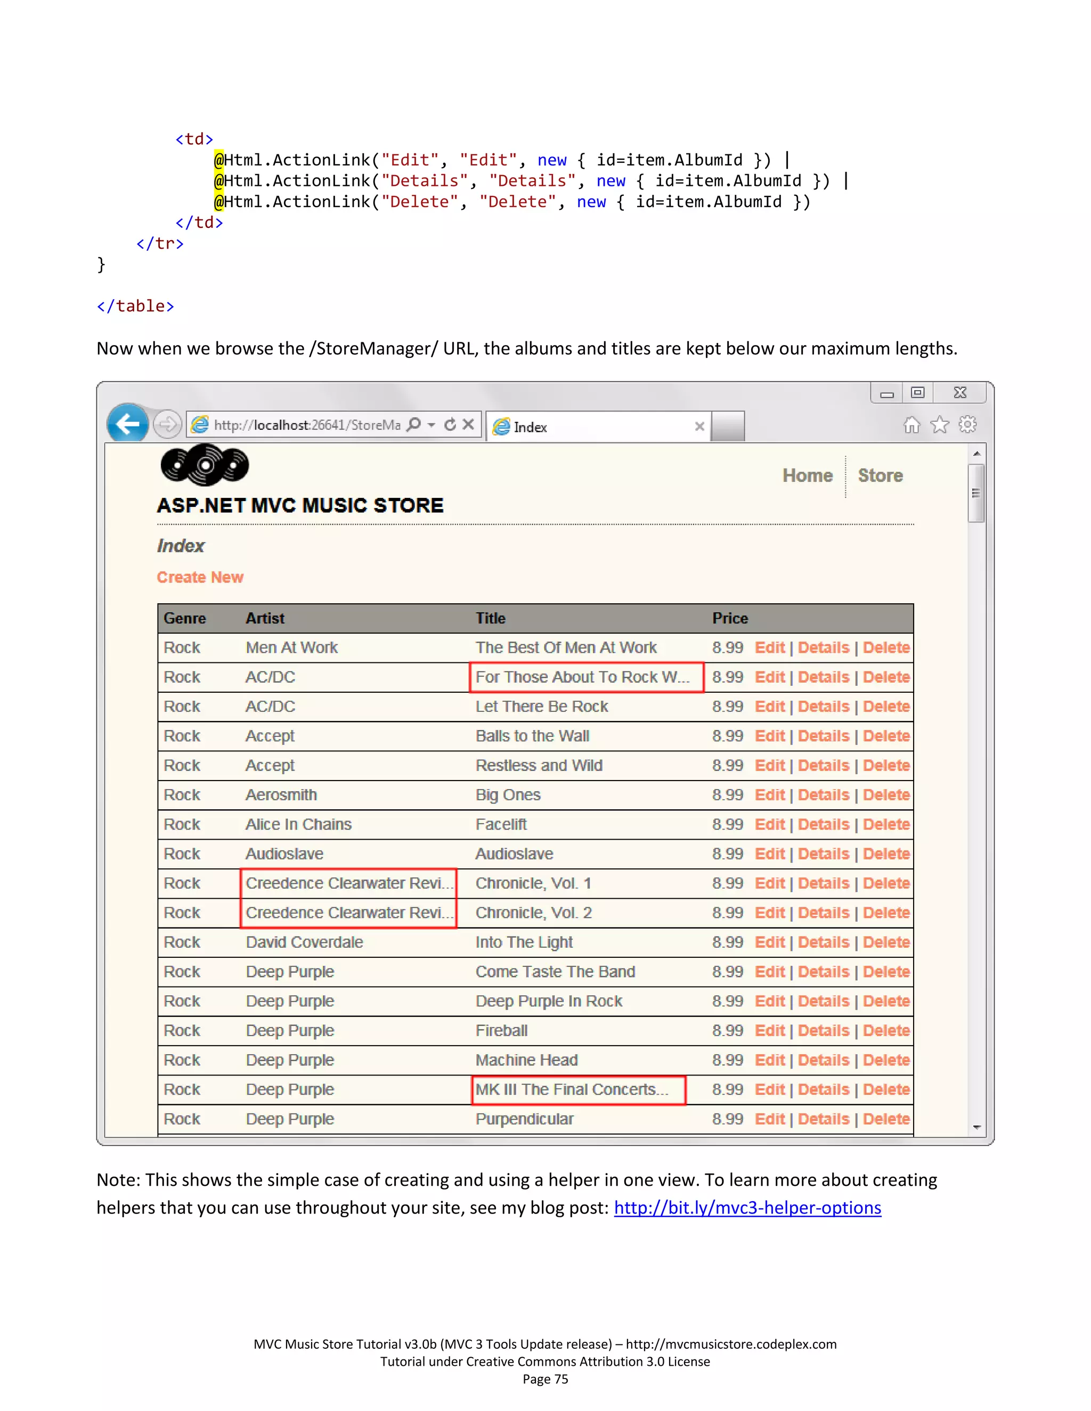The width and height of the screenshot is (1091, 1411).
Task: Click the artist cell Men At Work
Action: coord(291,648)
